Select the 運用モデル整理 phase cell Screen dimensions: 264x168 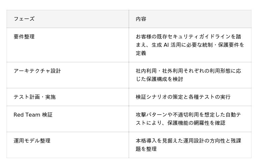[32, 141]
